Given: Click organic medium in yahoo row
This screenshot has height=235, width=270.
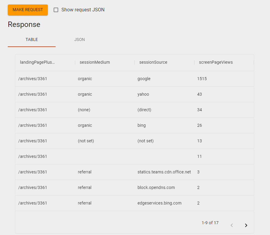Looking at the screenshot, I should pyautogui.click(x=85, y=94).
